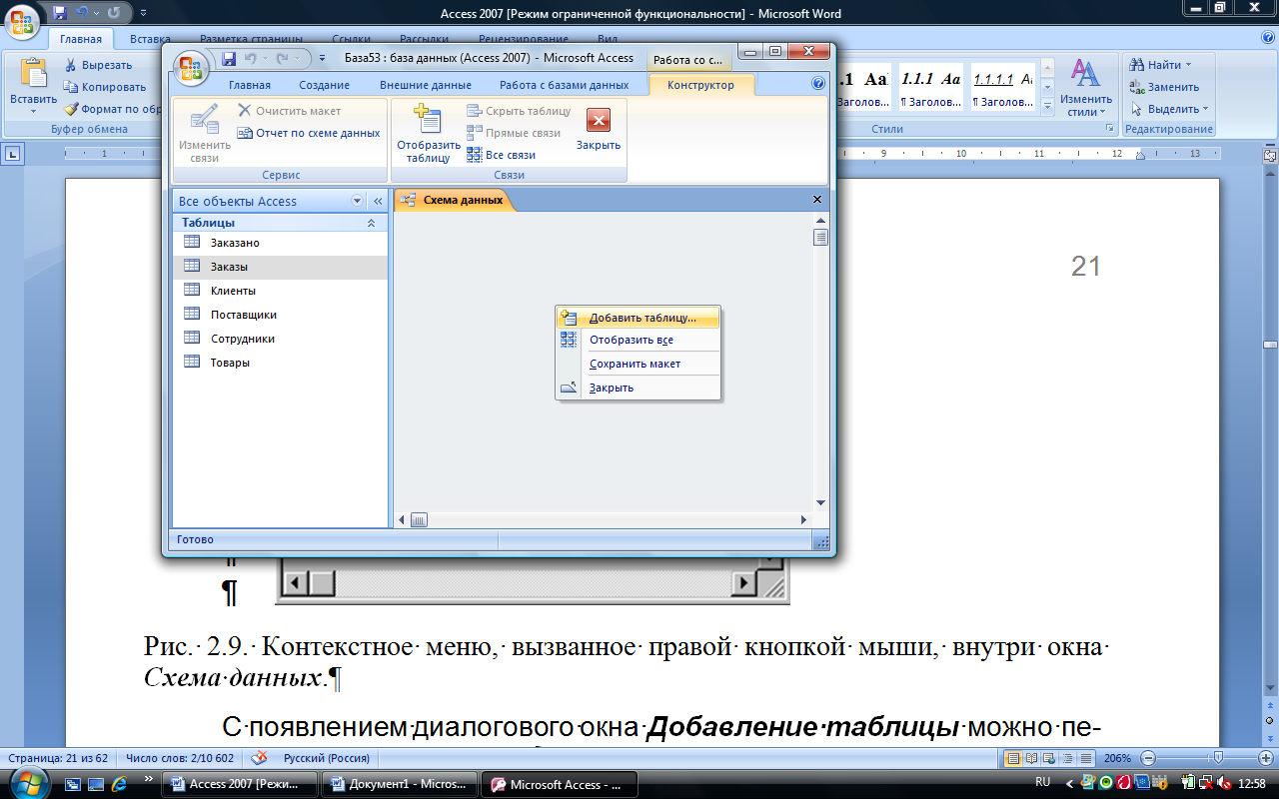Open Internet Explorer from quick launch
Viewport: 1279px width, 799px height.
[x=118, y=784]
